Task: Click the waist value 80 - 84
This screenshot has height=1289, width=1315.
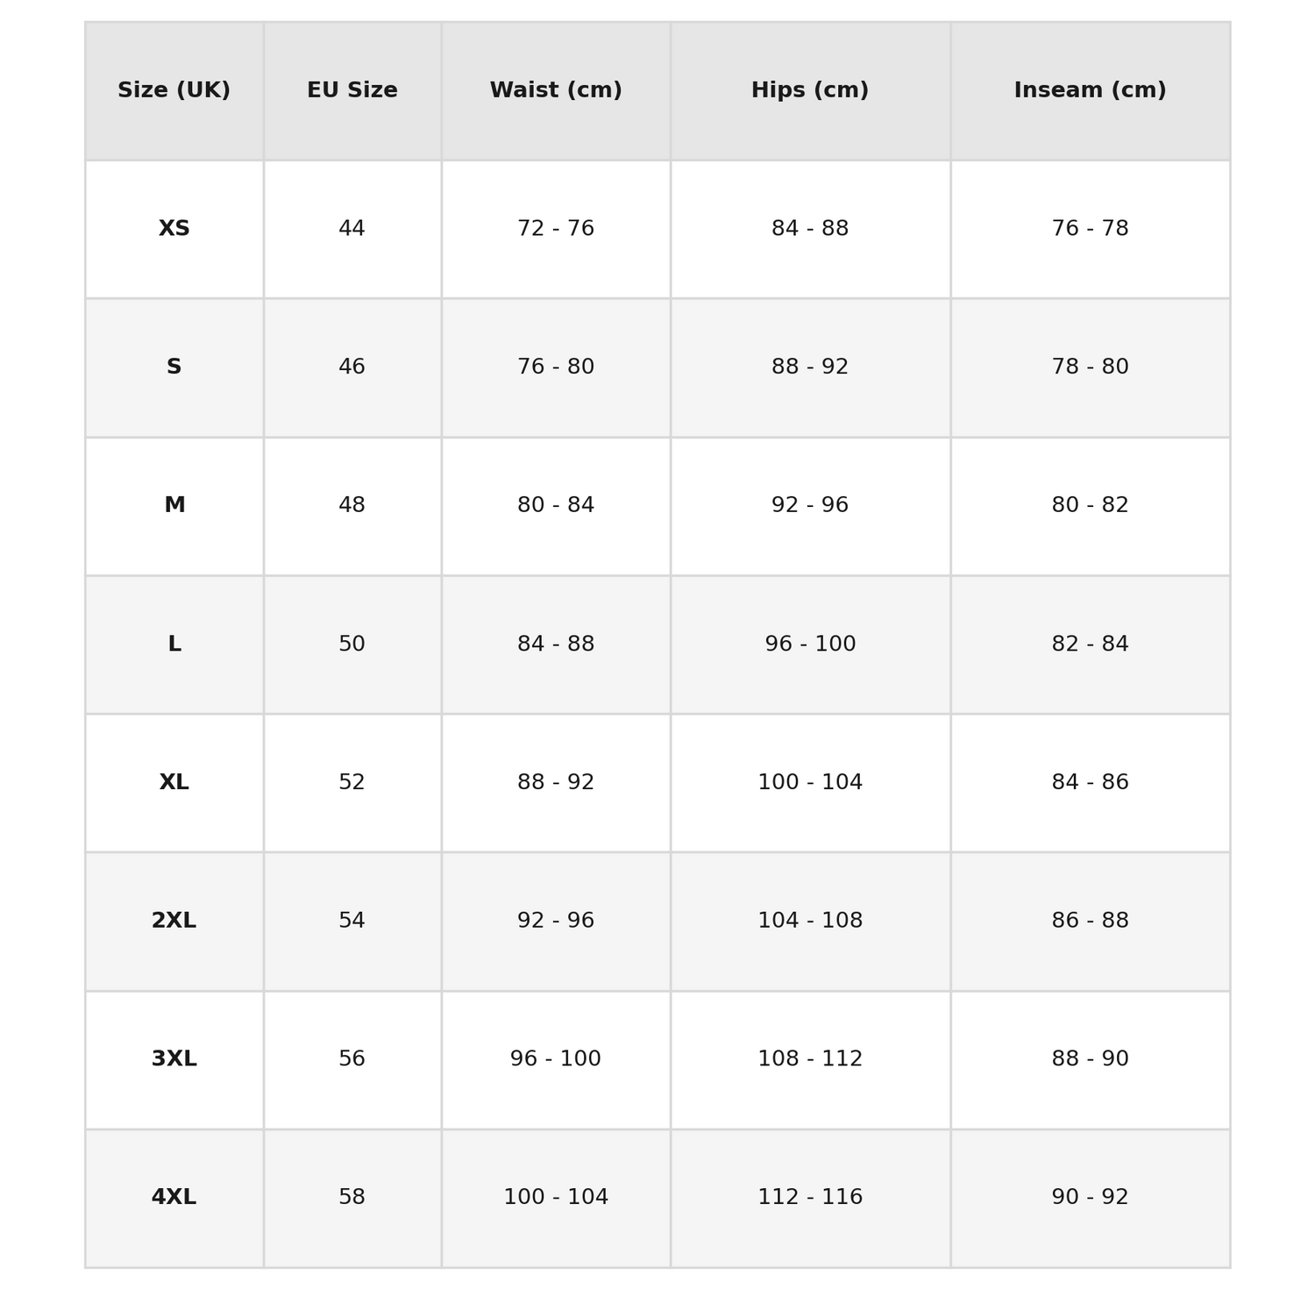Action: [x=556, y=506]
